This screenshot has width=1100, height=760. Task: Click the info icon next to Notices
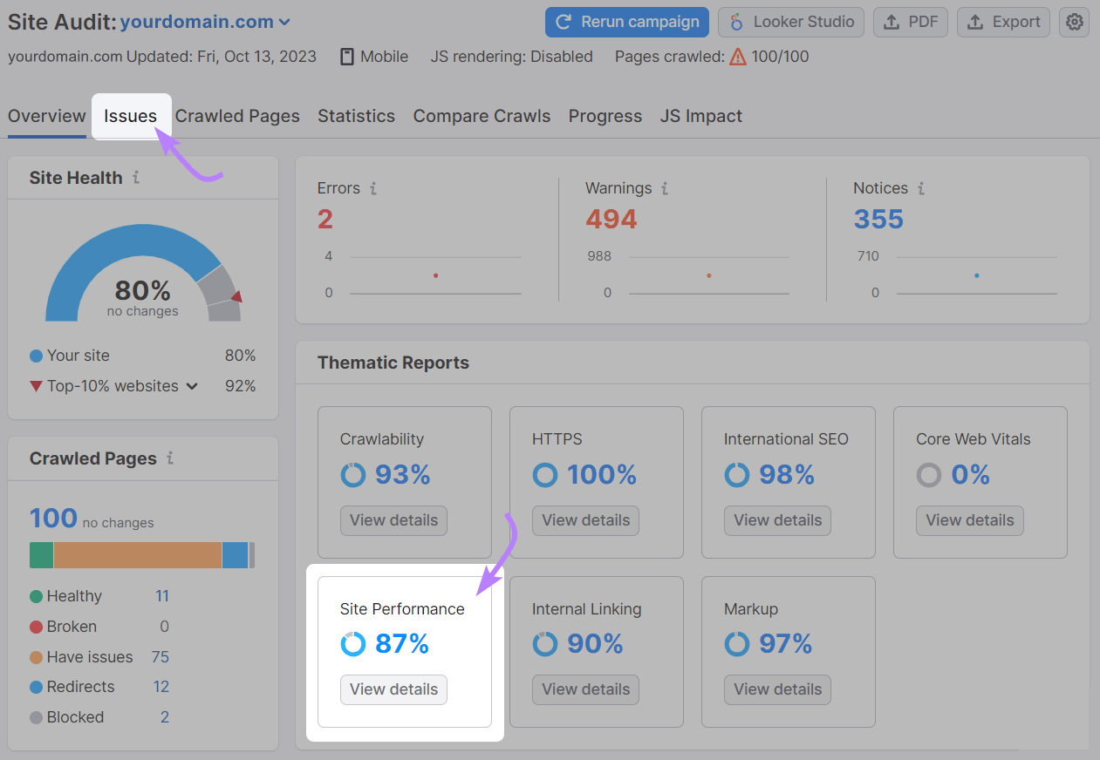924,188
